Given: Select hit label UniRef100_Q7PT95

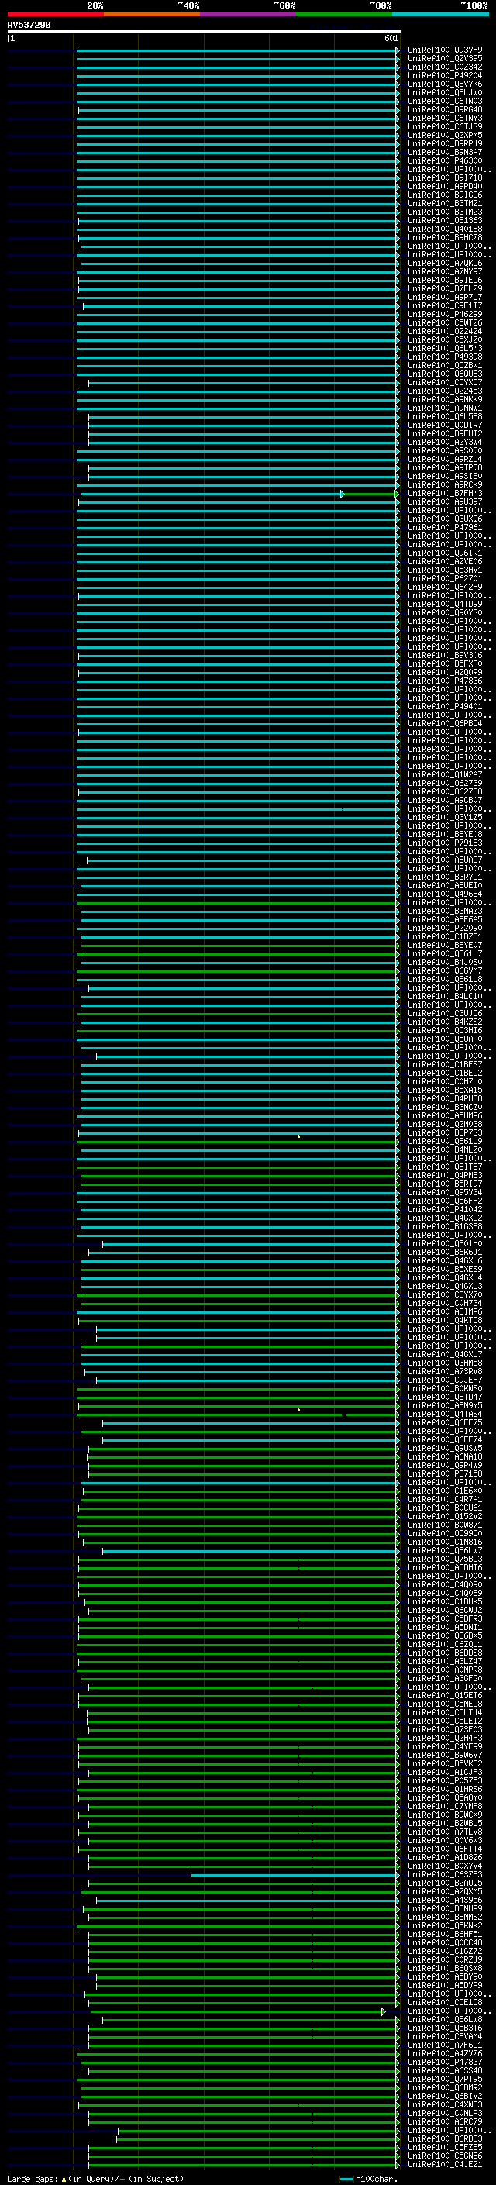Looking at the screenshot, I should pyautogui.click(x=445, y=2079).
